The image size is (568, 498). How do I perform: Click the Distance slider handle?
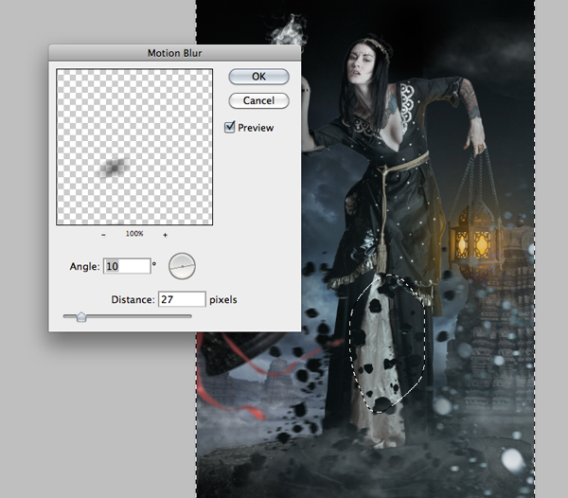coord(81,317)
